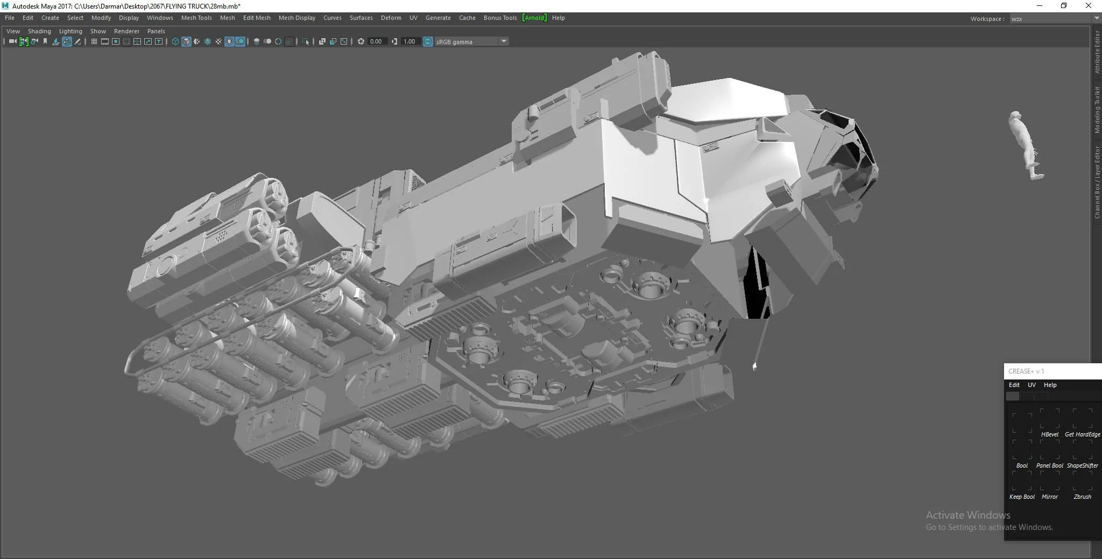Click the bookmarks icon in panel toolbar
The width and height of the screenshot is (1102, 559).
pyautogui.click(x=45, y=41)
